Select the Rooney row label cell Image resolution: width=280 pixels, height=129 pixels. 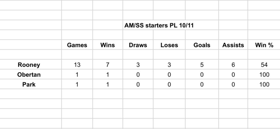[x=29, y=64]
